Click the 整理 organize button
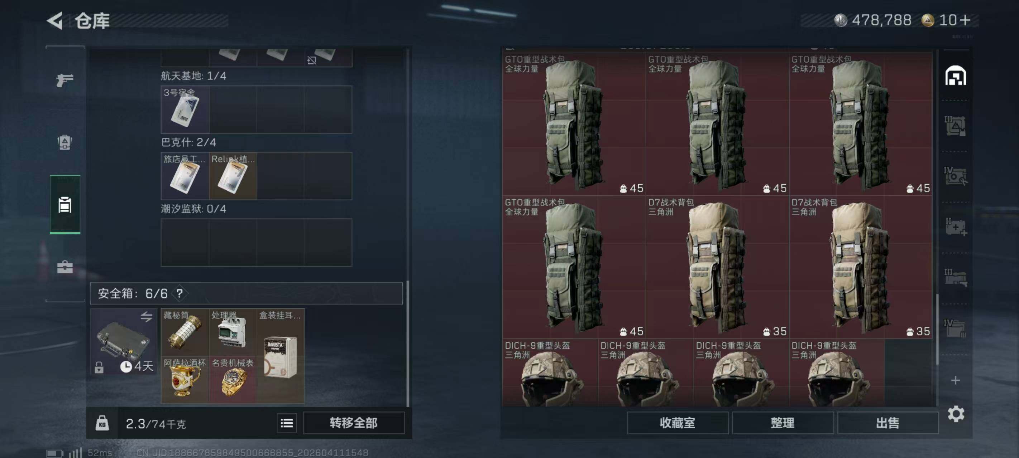1019x458 pixels. pyautogui.click(x=783, y=423)
